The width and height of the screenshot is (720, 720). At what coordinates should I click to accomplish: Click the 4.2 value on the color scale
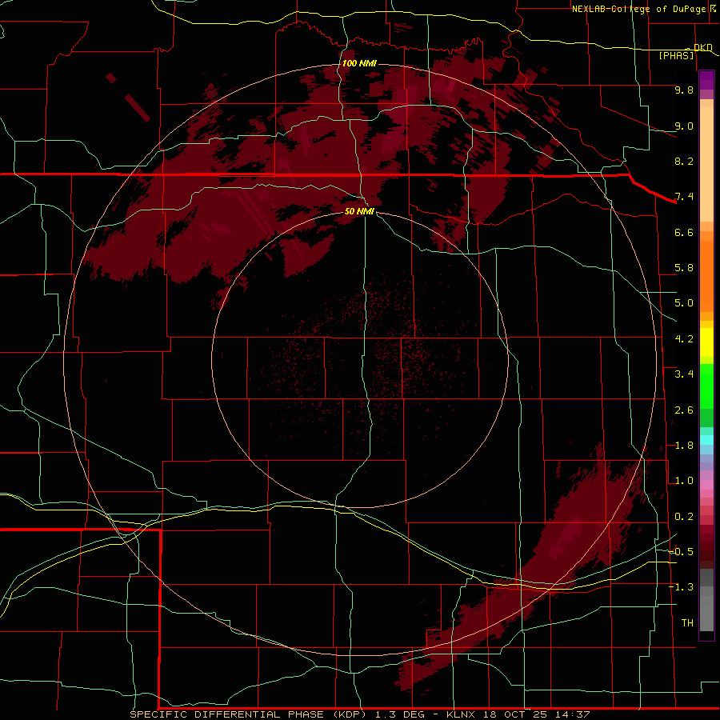coord(684,339)
